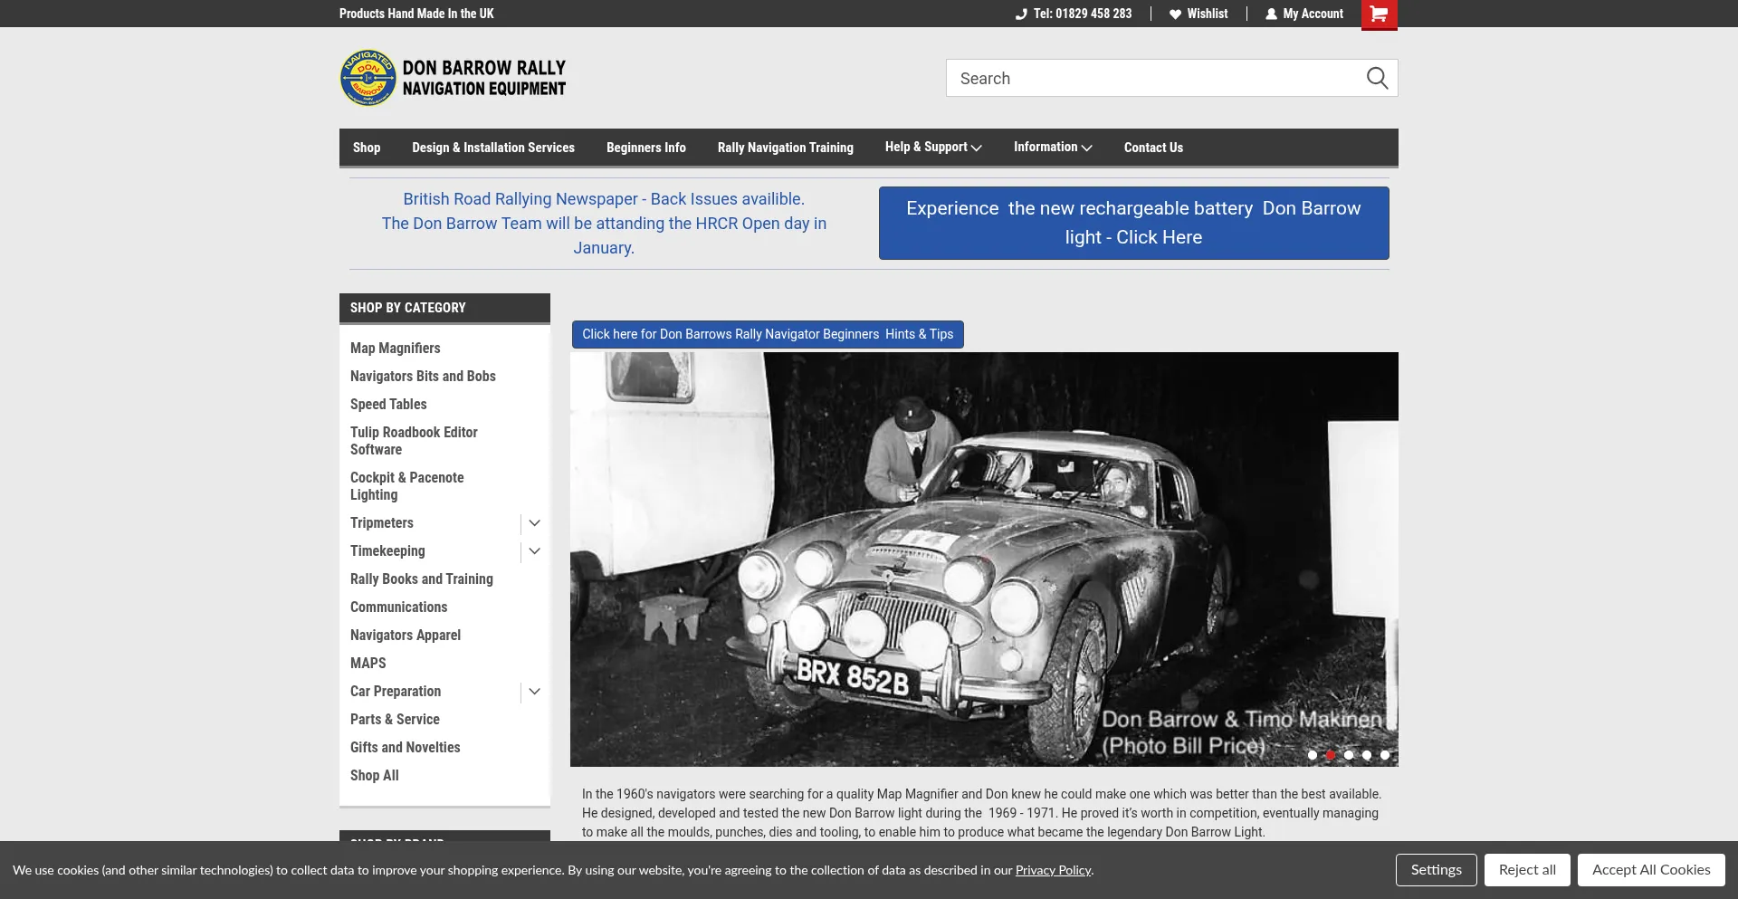
Task: Go to Beginners Info
Action: 646,148
